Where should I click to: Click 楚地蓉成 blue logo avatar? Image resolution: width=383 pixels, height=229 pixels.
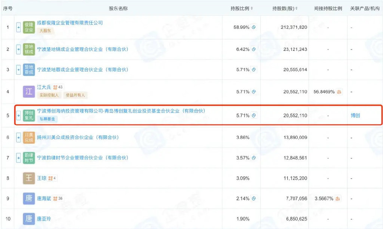pyautogui.click(x=29, y=70)
